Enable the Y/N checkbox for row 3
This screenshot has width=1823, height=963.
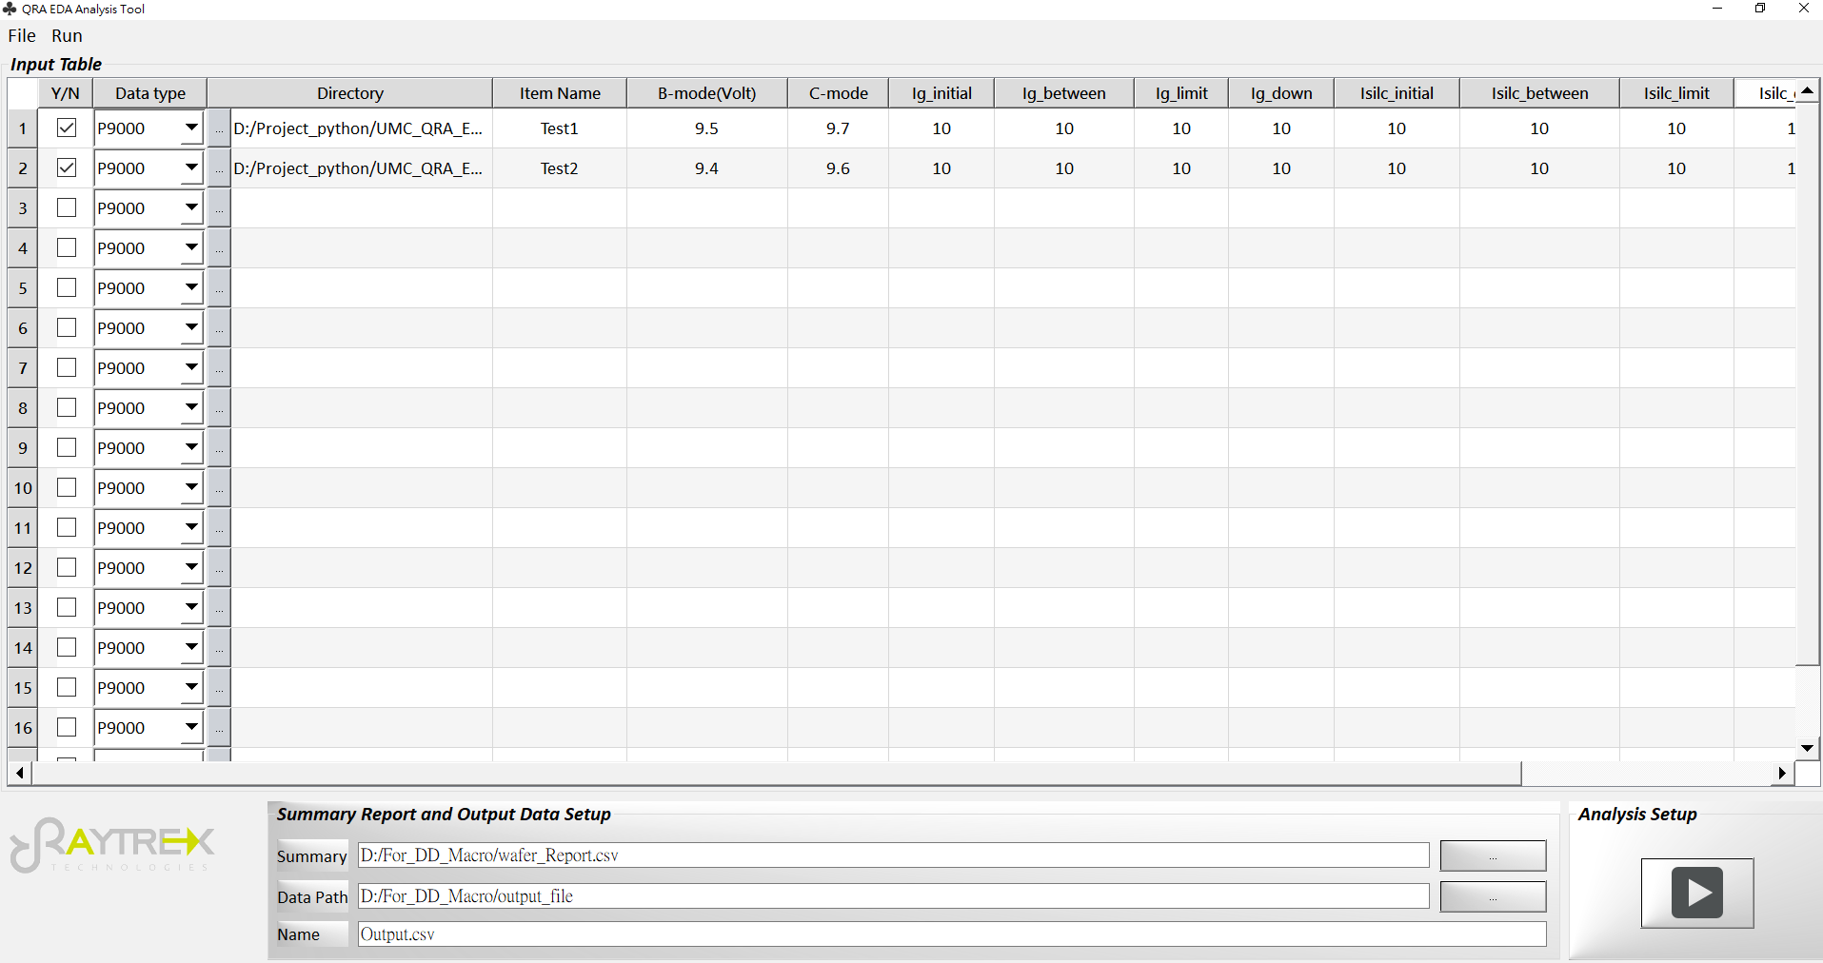pyautogui.click(x=67, y=207)
